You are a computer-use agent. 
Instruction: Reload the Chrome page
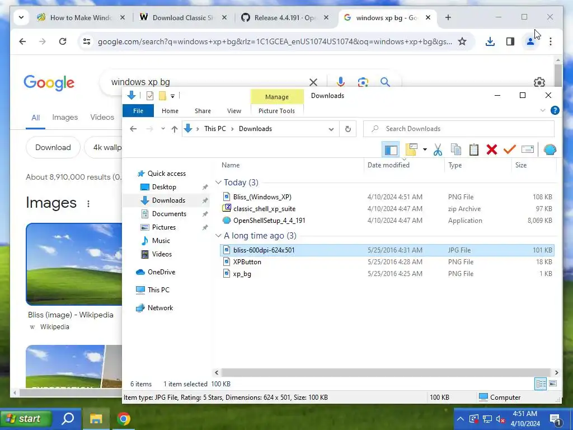click(x=63, y=41)
